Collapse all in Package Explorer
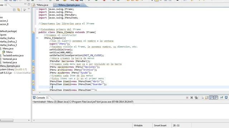Viewport: 229px width, 128px height. click(14, 10)
